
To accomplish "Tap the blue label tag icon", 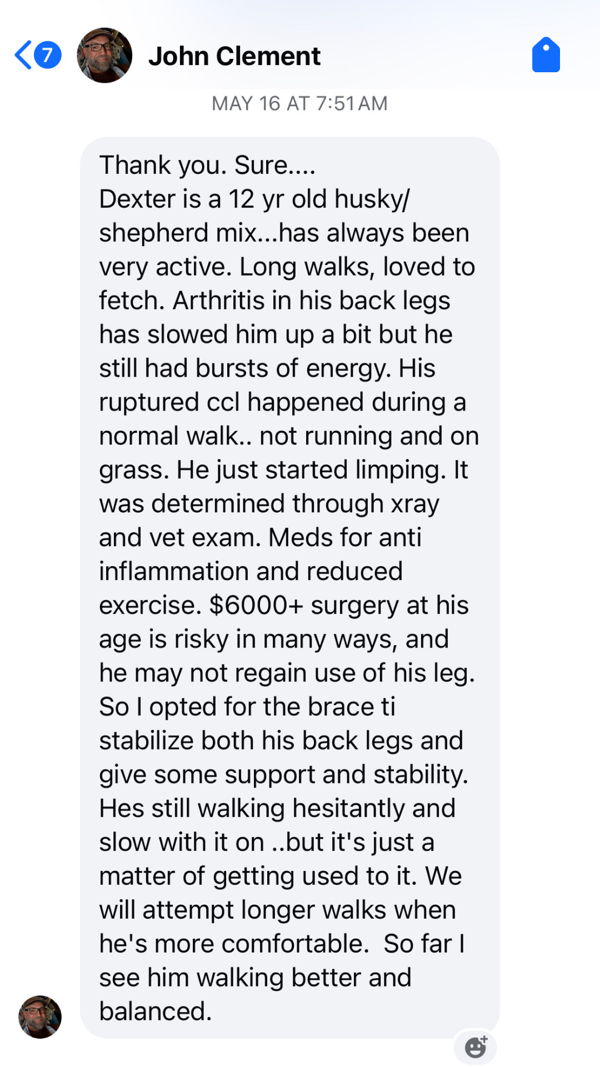I will coord(546,55).
